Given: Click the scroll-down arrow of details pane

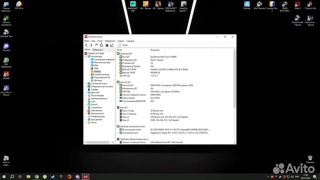Looking at the screenshot, I should pyautogui.click(x=235, y=143).
